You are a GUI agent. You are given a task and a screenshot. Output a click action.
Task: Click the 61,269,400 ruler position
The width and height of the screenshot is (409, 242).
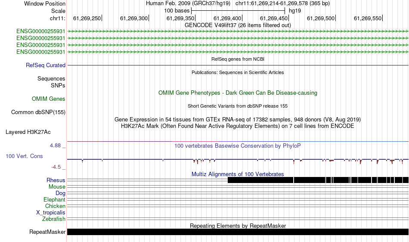click(x=228, y=18)
